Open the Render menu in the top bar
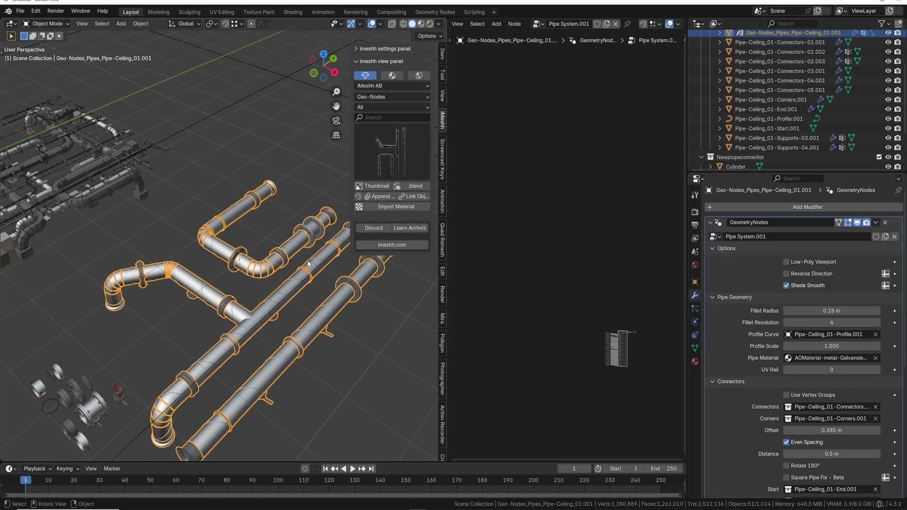The height and width of the screenshot is (510, 907). pyautogui.click(x=55, y=11)
